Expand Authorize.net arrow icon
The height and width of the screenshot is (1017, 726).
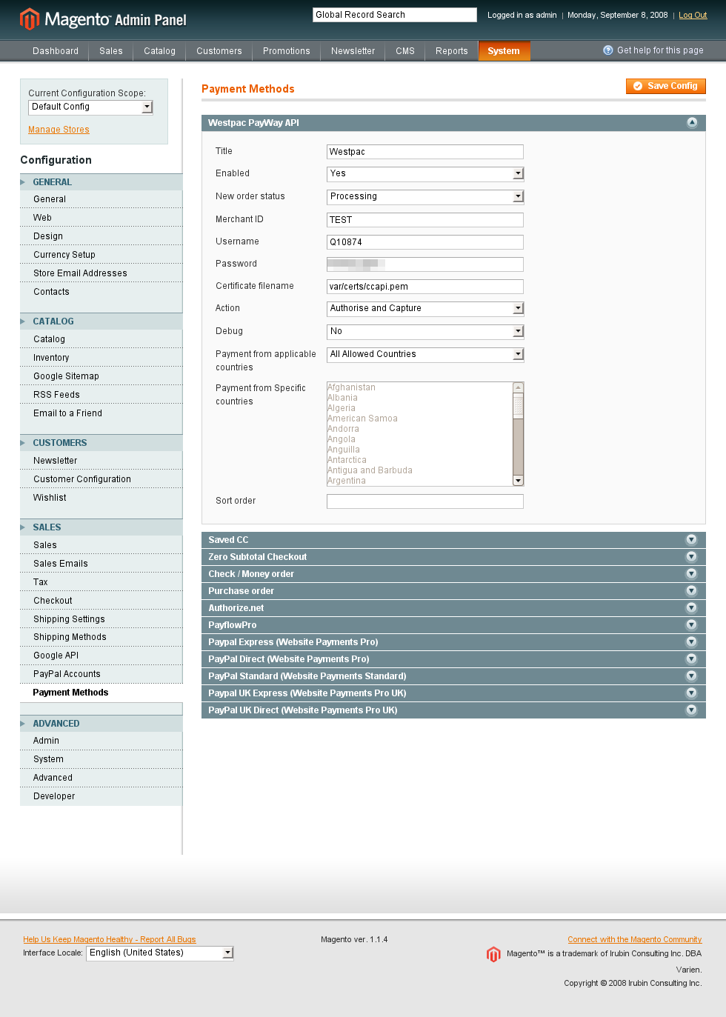[691, 608]
